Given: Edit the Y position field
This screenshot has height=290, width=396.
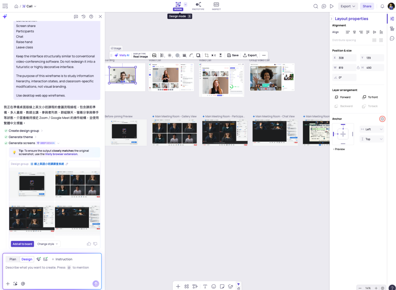Looking at the screenshot, I should (372, 58).
